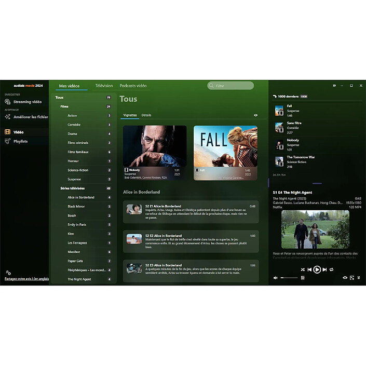The width and height of the screenshot is (366, 366).
Task: Toggle the eye icon above the thumbnails
Action: pos(255,115)
